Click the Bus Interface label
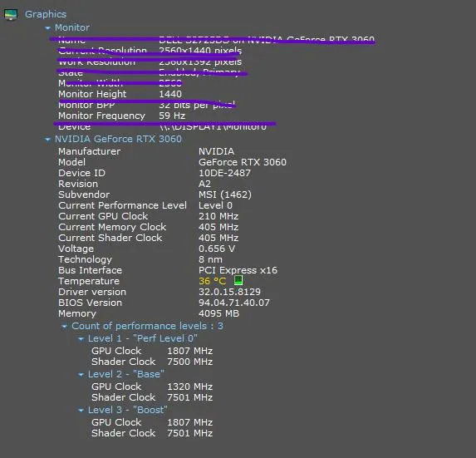Image resolution: width=476 pixels, height=458 pixels. point(91,270)
